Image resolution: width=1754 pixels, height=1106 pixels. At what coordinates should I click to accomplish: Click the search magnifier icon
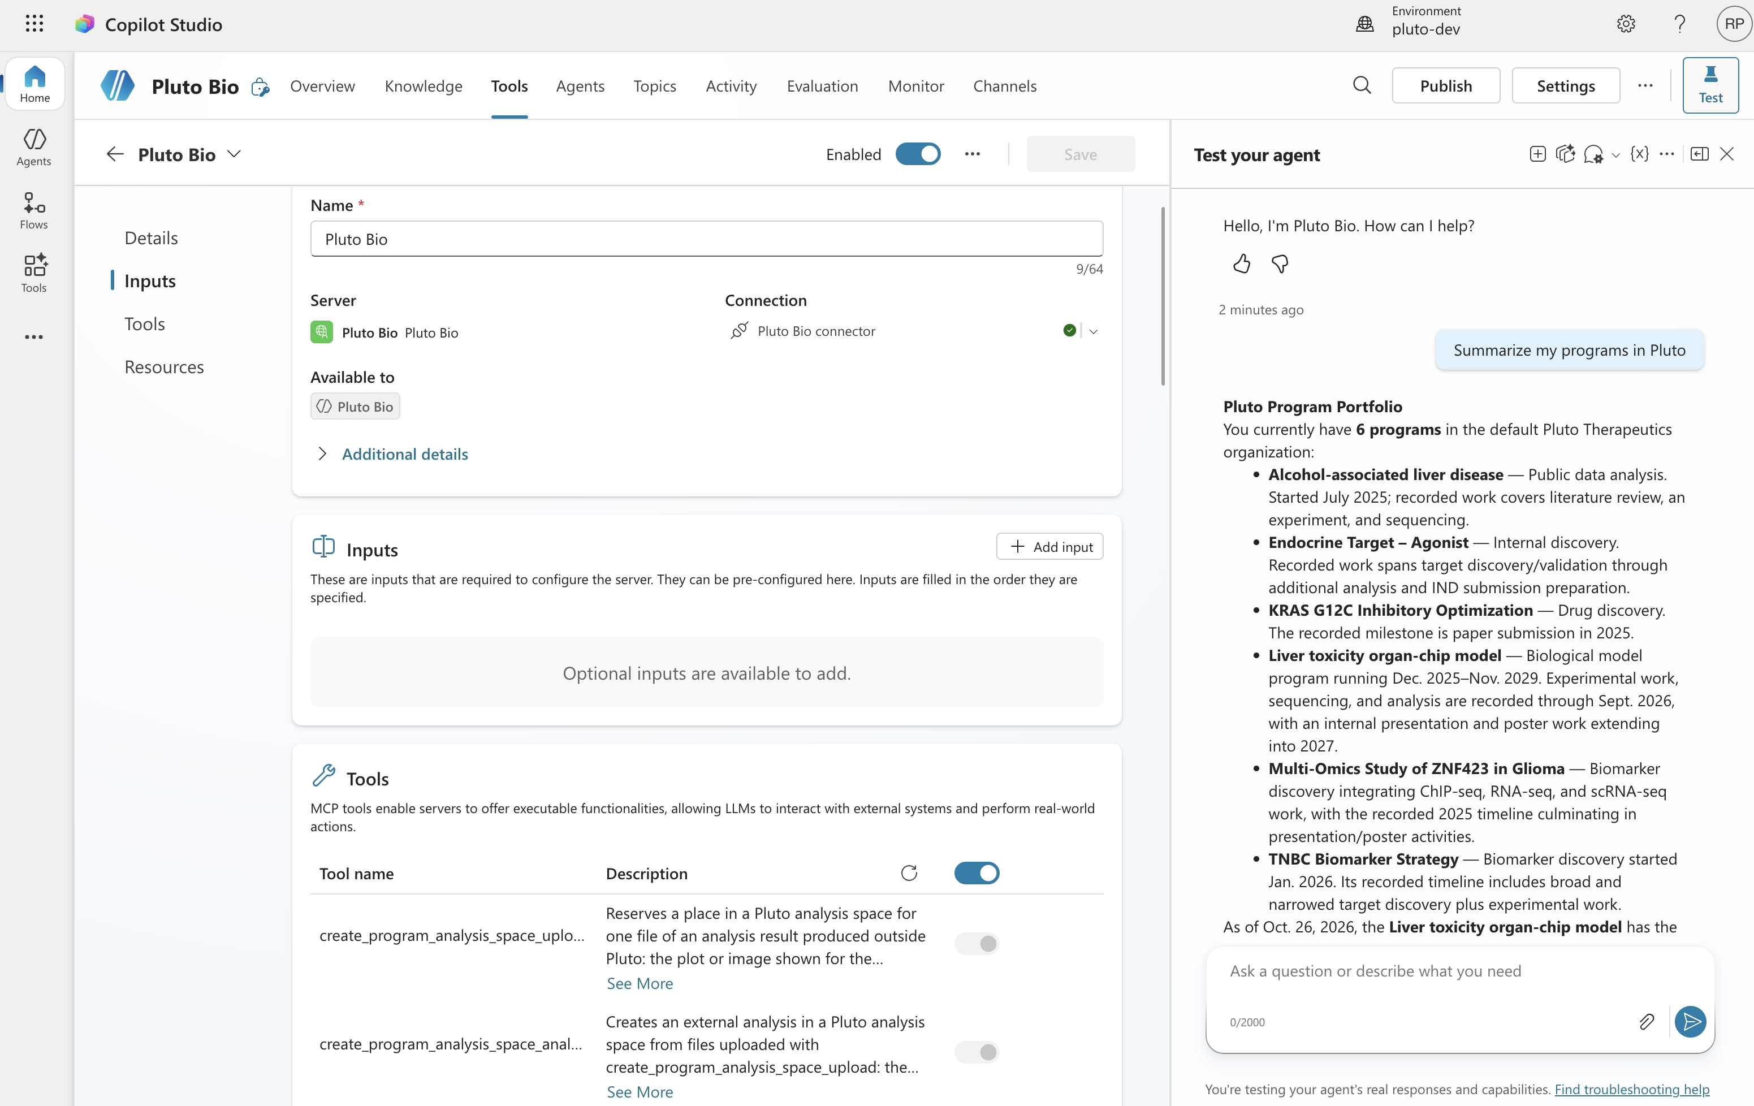point(1362,85)
